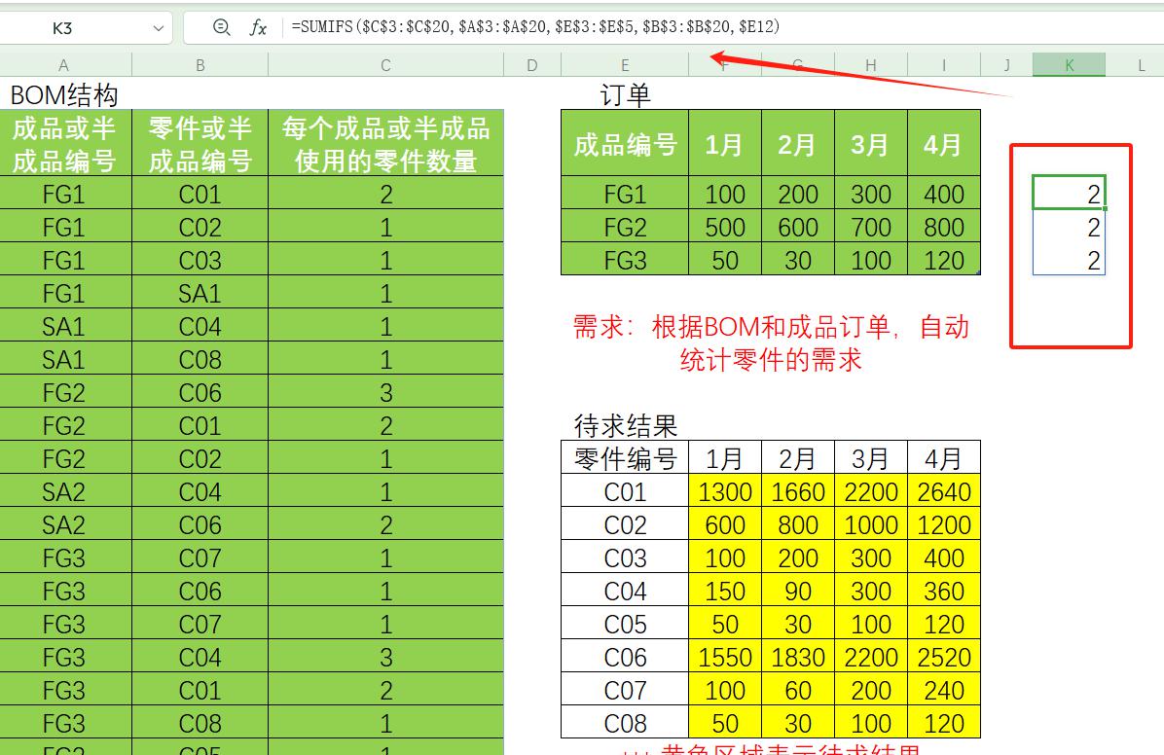
Task: Select part number cell C01 in results
Action: point(625,491)
